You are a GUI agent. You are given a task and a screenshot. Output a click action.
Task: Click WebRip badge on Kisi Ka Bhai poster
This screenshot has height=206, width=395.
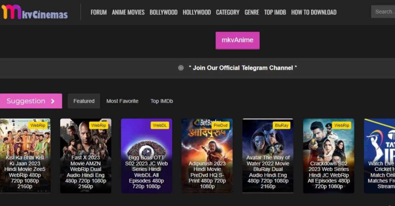(x=38, y=125)
